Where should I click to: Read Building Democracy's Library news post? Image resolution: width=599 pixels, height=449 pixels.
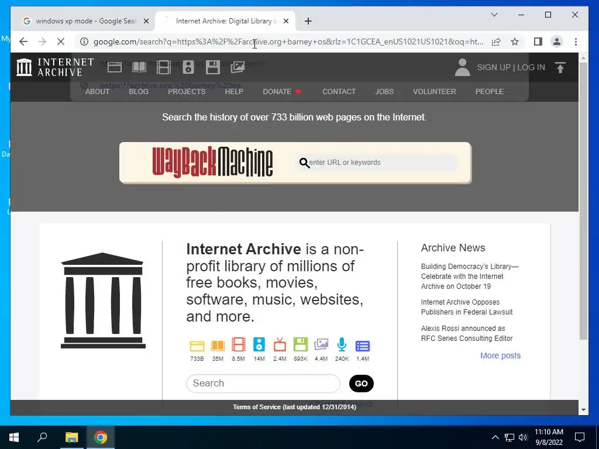pyautogui.click(x=470, y=277)
